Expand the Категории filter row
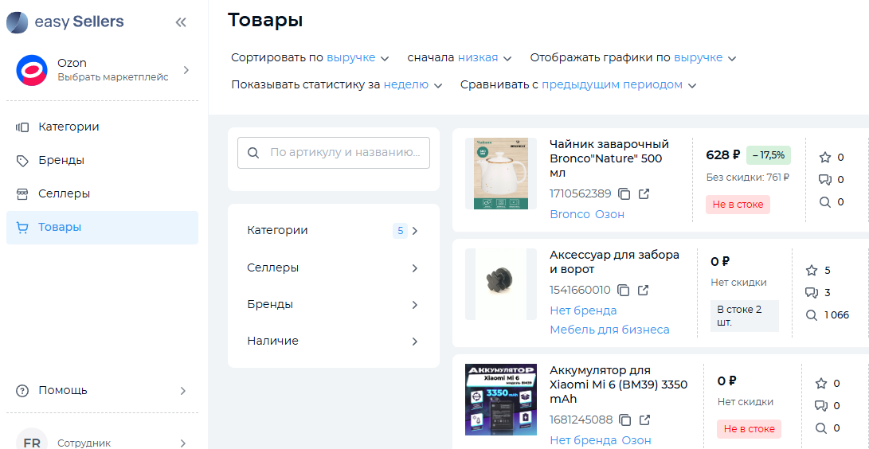869x449 pixels. (333, 231)
